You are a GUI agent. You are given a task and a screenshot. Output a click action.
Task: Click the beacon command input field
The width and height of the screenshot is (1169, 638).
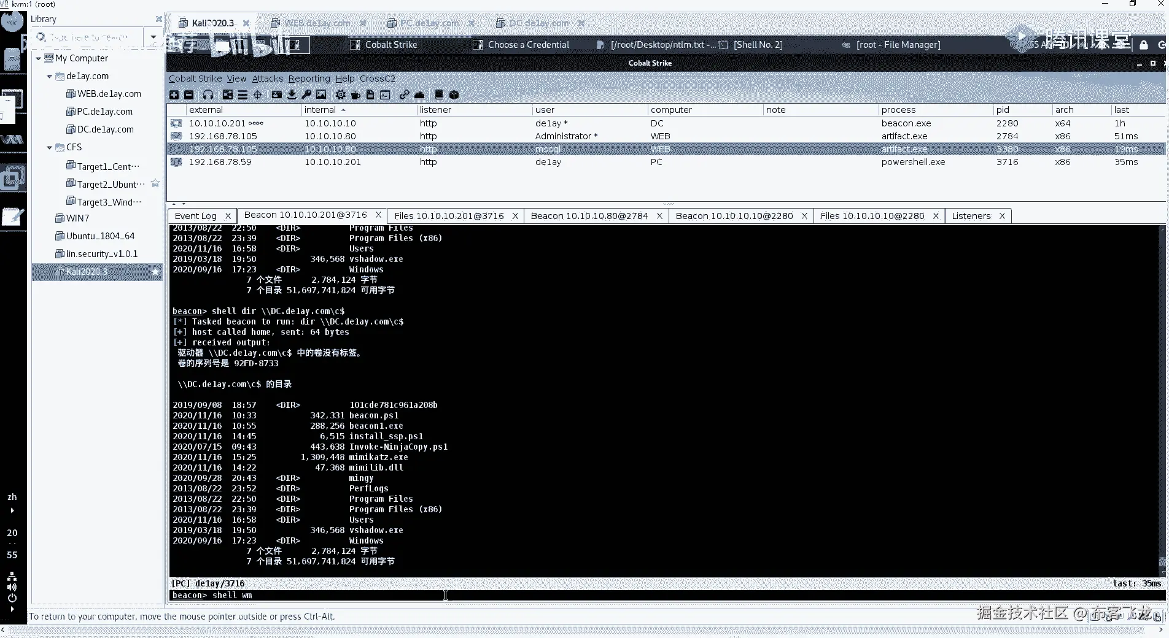tap(666, 596)
